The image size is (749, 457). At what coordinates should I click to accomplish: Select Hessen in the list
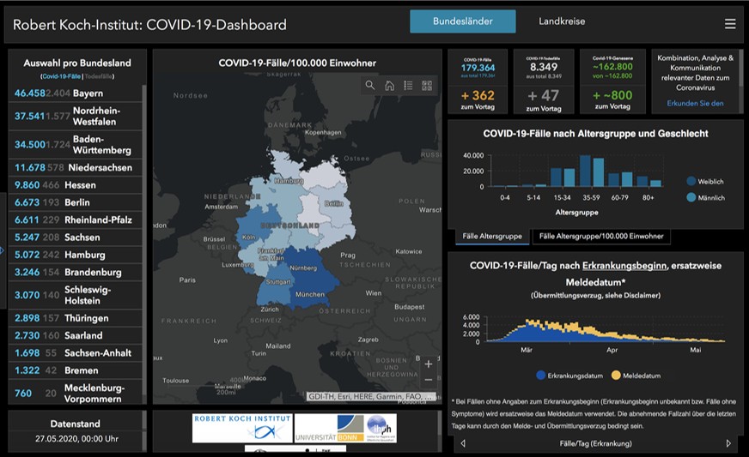(76, 185)
